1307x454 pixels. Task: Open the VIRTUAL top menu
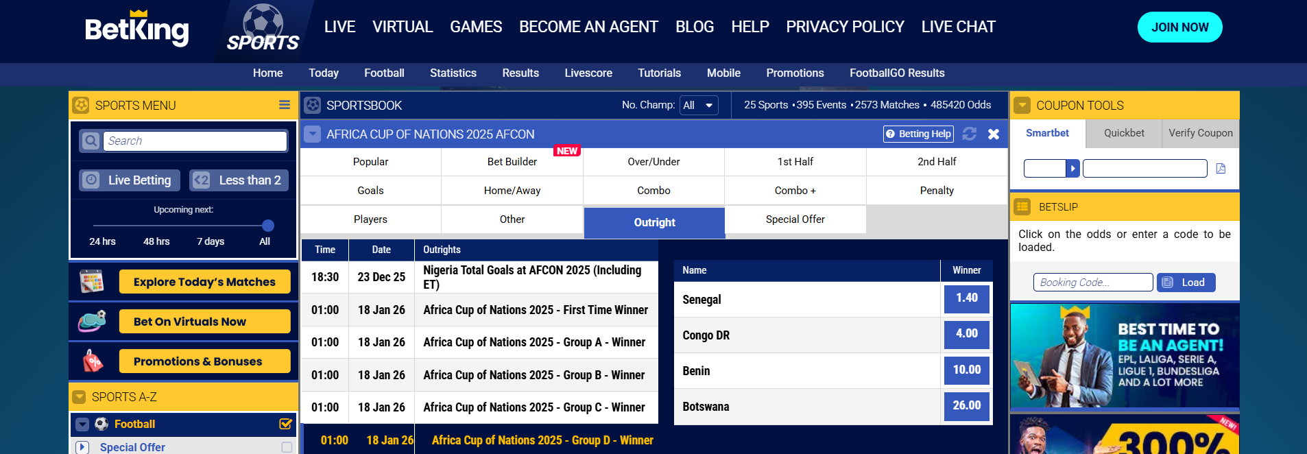(x=403, y=27)
